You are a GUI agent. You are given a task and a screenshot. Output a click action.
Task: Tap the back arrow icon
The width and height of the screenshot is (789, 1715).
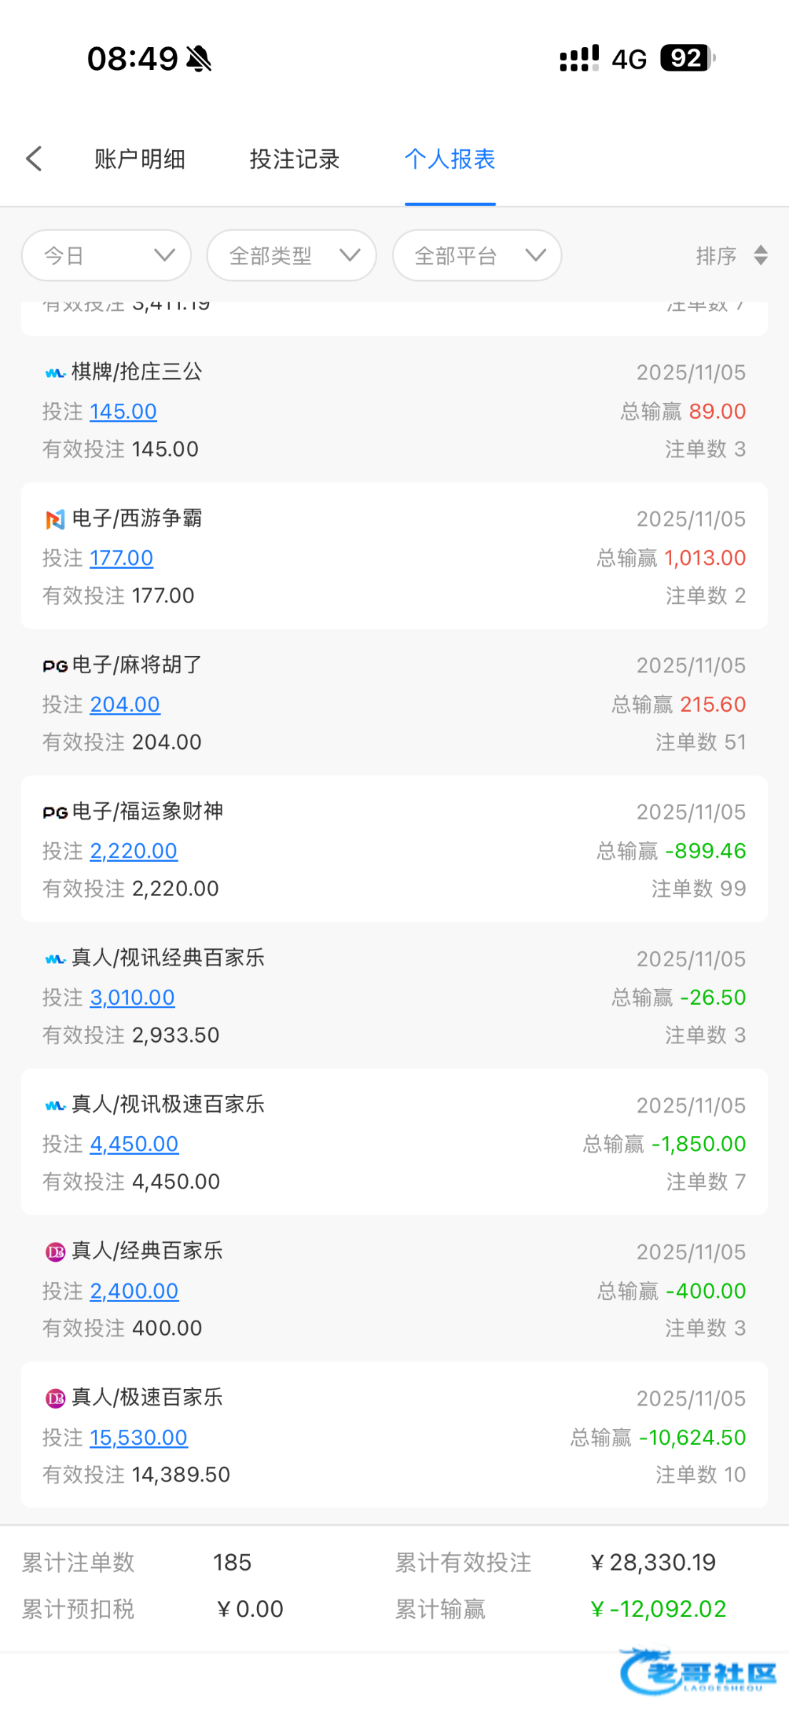tap(34, 159)
